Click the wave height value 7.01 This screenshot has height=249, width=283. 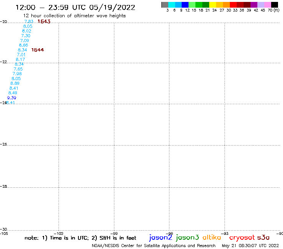pyautogui.click(x=21, y=55)
